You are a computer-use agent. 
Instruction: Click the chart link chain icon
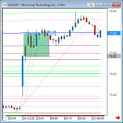(91, 5)
